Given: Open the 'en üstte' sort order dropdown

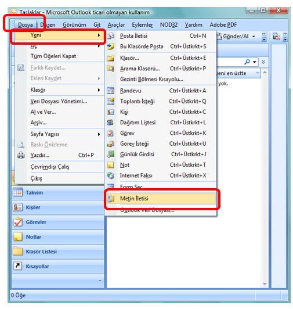Looking at the screenshot, I should tap(258, 73).
